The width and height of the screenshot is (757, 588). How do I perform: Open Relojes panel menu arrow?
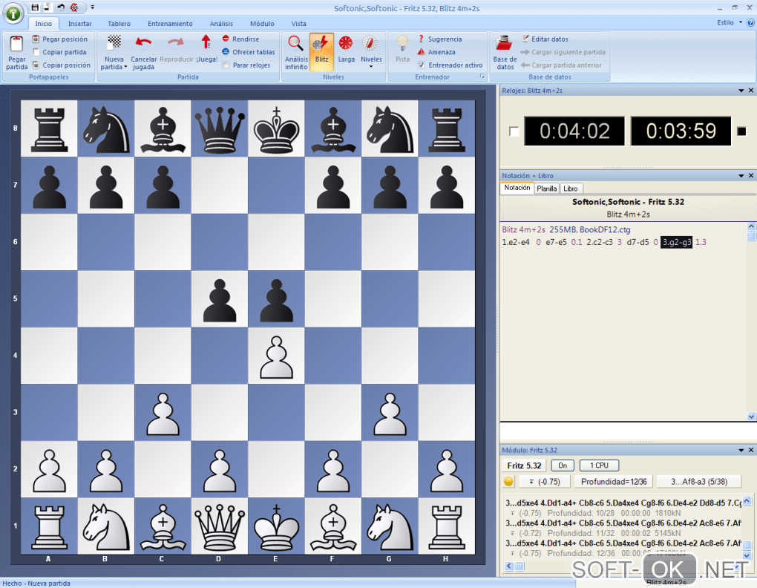(741, 91)
